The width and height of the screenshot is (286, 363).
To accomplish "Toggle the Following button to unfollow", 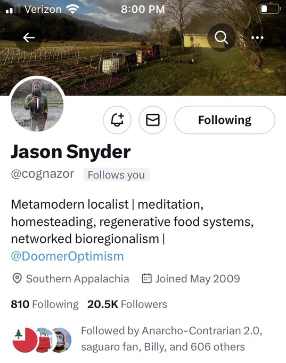I will pyautogui.click(x=225, y=120).
